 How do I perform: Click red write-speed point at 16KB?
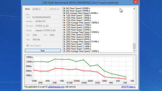coord(105,77)
